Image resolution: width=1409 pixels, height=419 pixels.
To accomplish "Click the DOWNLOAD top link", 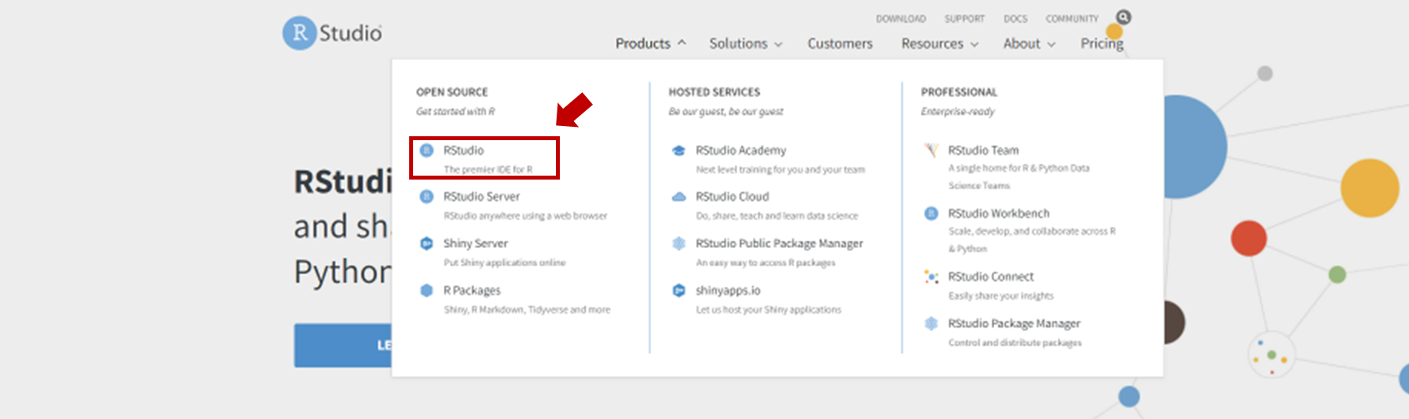I will coord(900,19).
